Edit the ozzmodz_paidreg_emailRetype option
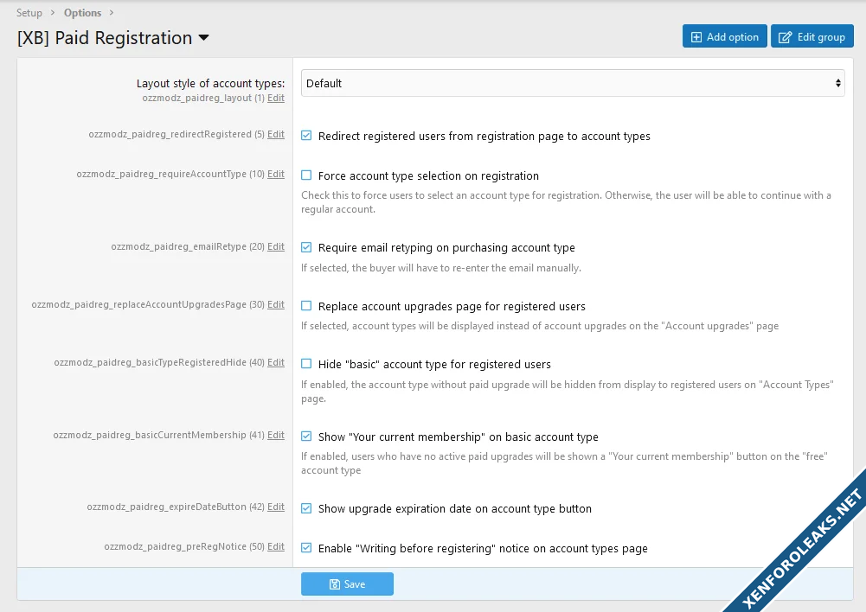Viewport: 866px width, 612px height. pos(276,247)
